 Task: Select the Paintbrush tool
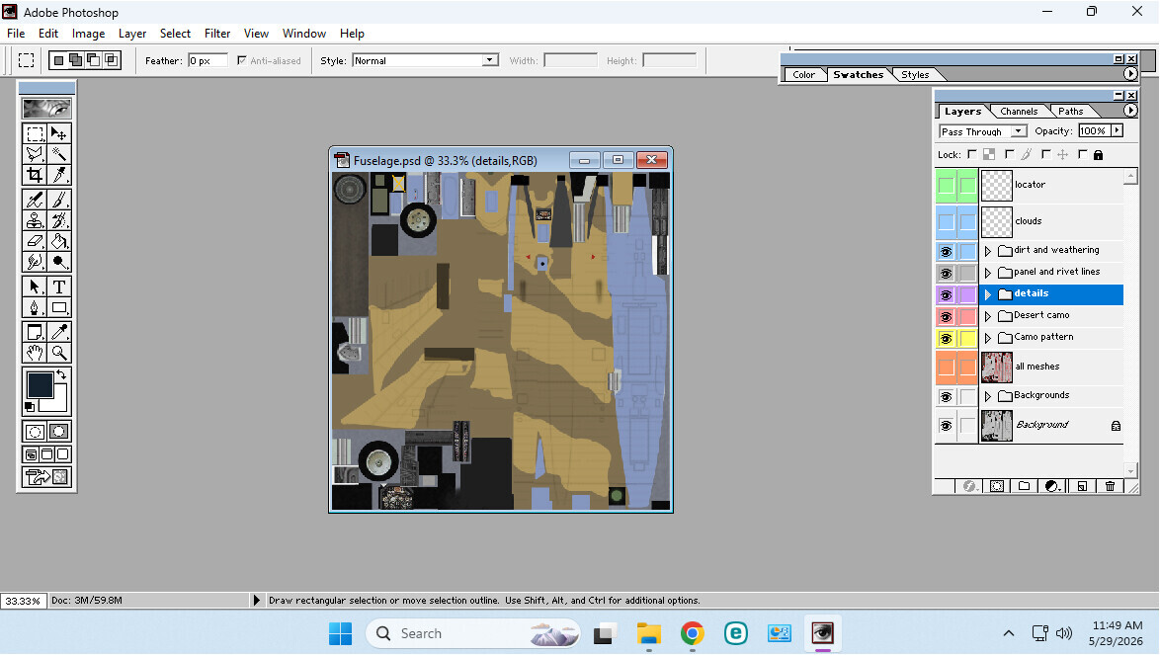pos(59,200)
